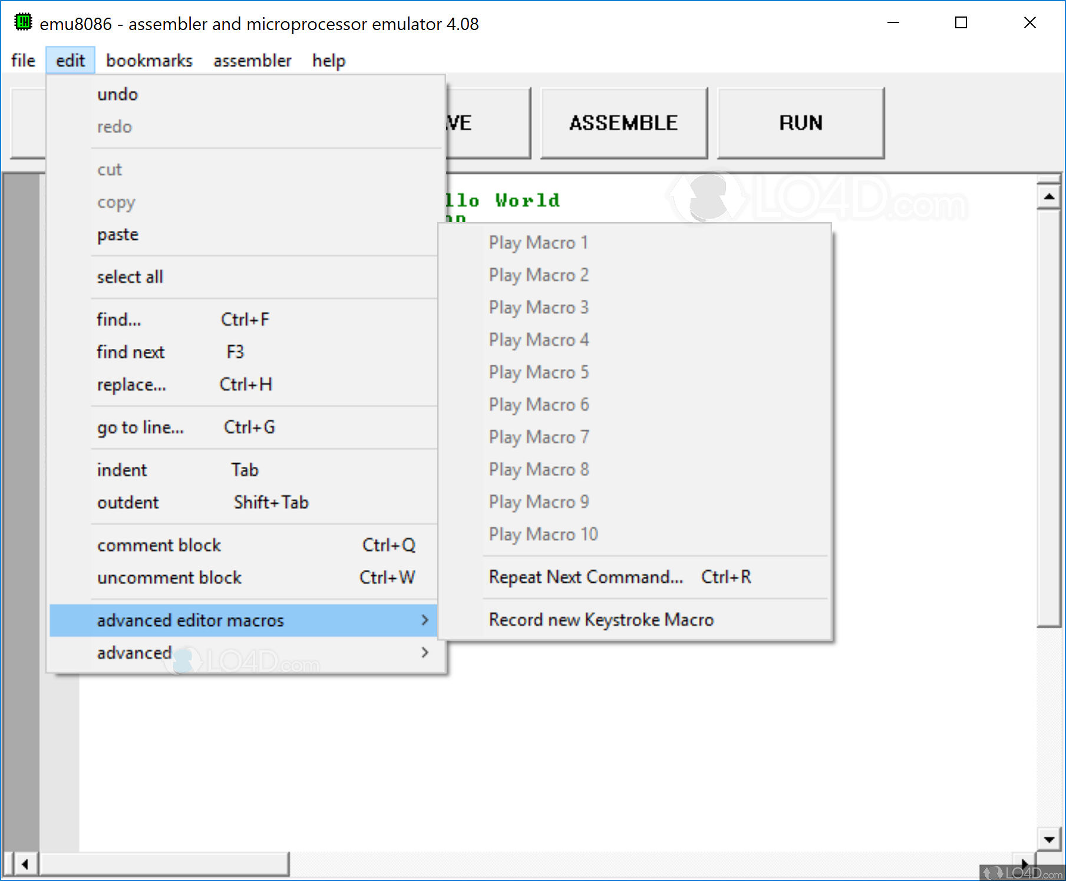Open the bookmarks menu
The height and width of the screenshot is (881, 1066).
point(149,60)
